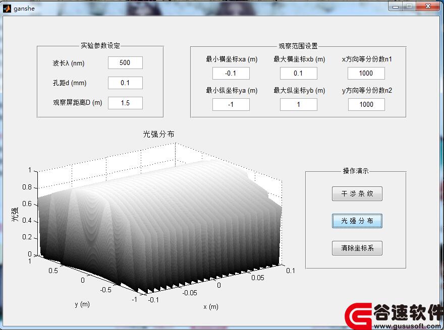
Task: Click the 光强分布 button
Action: click(x=357, y=221)
